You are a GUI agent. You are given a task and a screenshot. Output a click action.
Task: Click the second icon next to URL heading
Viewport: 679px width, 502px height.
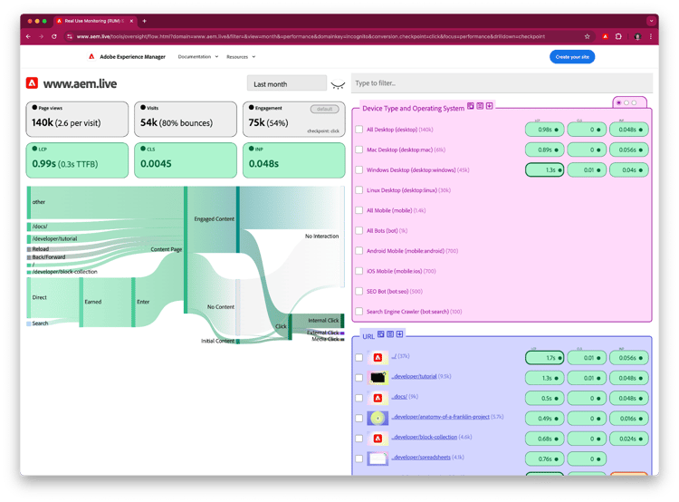coord(390,334)
